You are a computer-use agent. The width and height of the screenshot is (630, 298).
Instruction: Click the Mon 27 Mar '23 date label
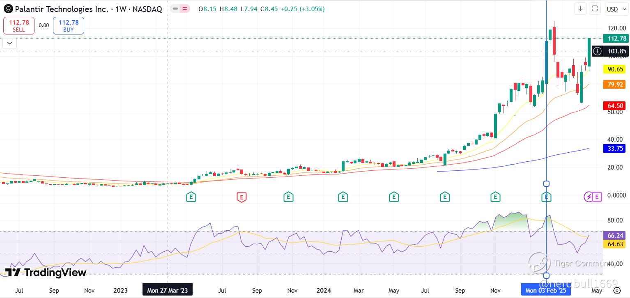pyautogui.click(x=167, y=290)
